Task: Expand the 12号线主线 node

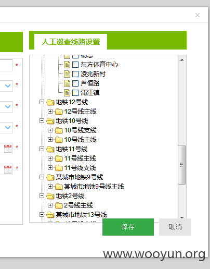Action: click(50, 112)
